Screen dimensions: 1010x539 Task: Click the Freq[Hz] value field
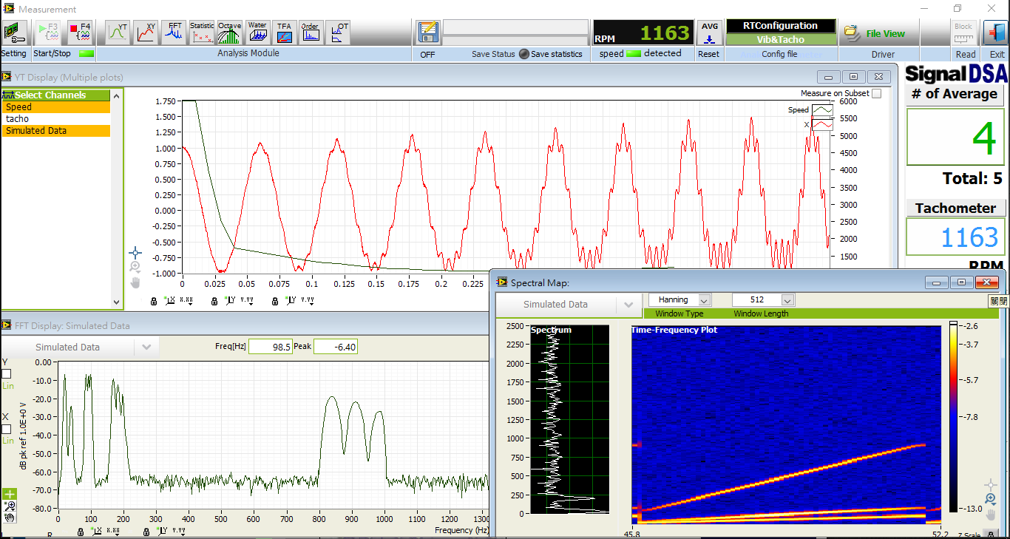pyautogui.click(x=271, y=347)
